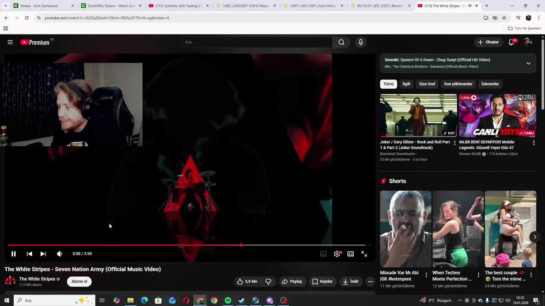Open options for Müsade Var Mı Abi short

(x=426, y=275)
